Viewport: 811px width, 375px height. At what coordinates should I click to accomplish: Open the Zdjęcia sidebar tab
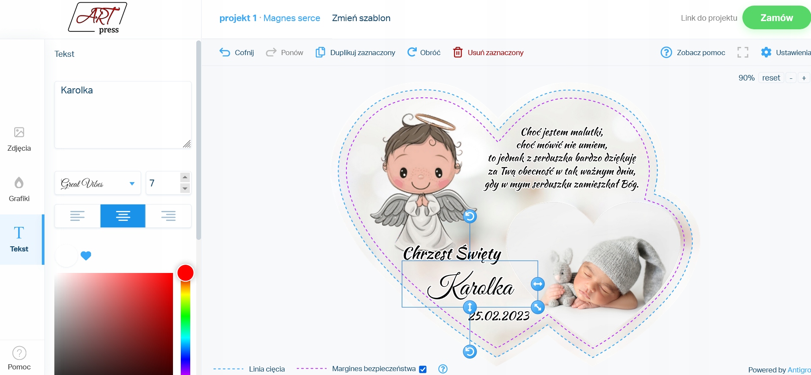(x=19, y=139)
